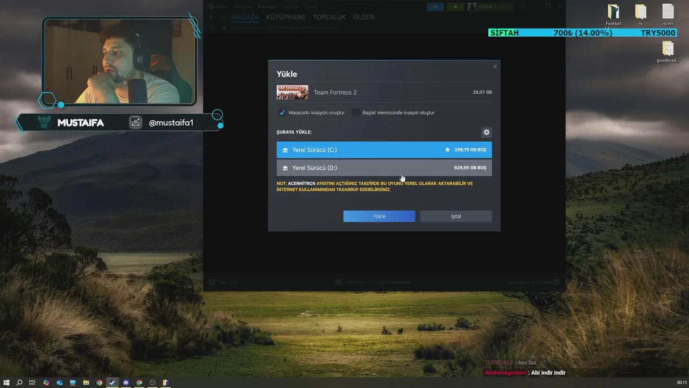
Task: Go back with Steam back arrow
Action: coord(212,17)
